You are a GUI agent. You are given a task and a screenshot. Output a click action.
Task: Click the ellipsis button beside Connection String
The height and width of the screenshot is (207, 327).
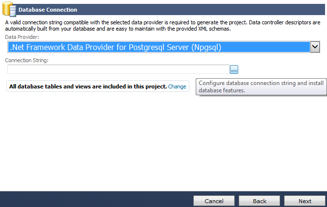[234, 69]
